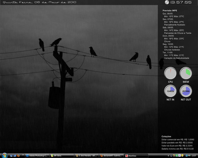Viewport: 198px width, 158px height.
Task: Click the NET IN traffic gauge
Action: [170, 91]
